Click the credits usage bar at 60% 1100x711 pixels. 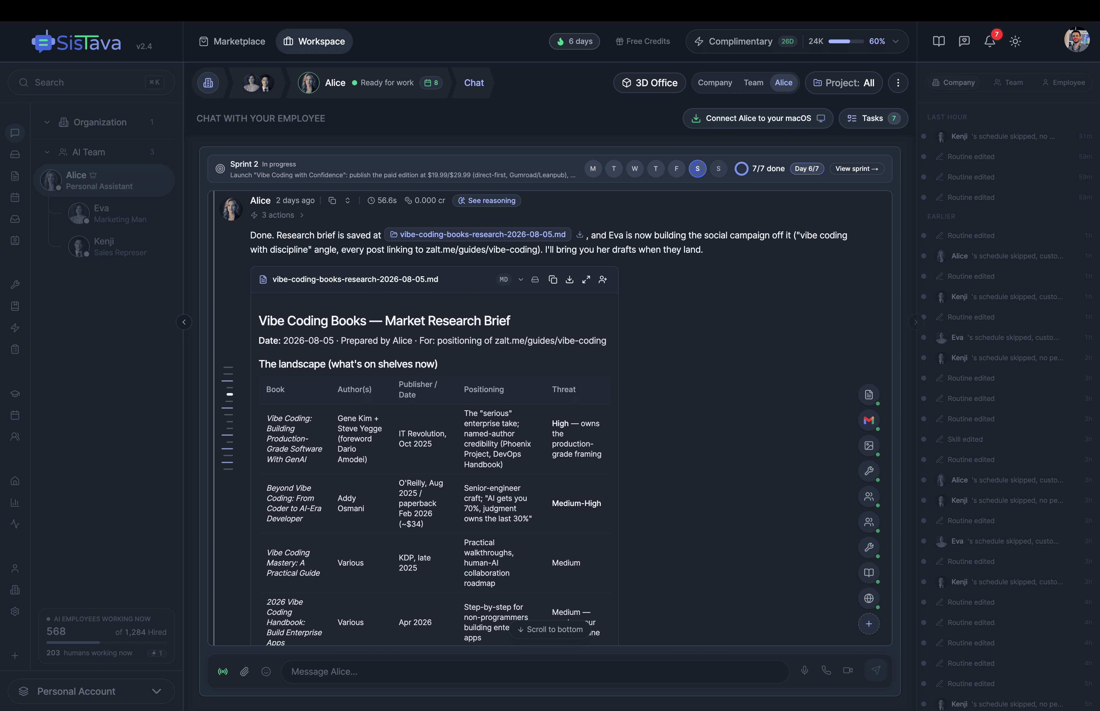pyautogui.click(x=846, y=41)
